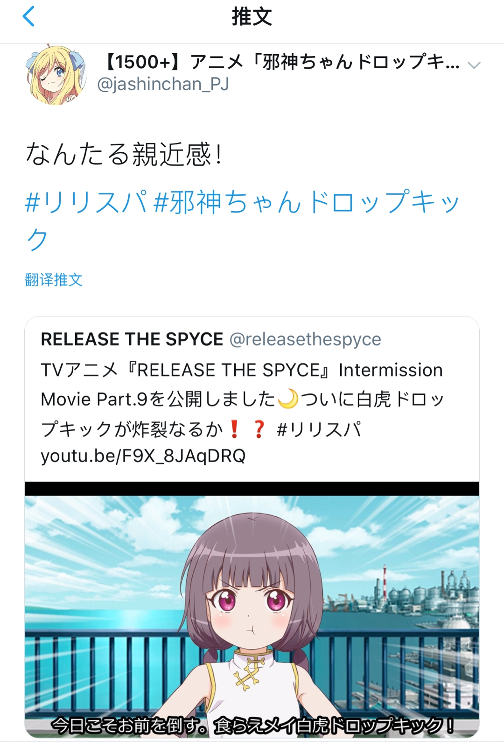Open the jashinchan_PJ profile avatar
The image size is (504, 748).
point(56,75)
